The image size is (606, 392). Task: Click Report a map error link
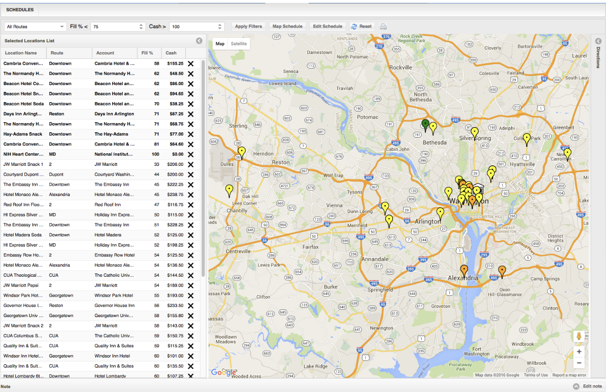(569, 375)
